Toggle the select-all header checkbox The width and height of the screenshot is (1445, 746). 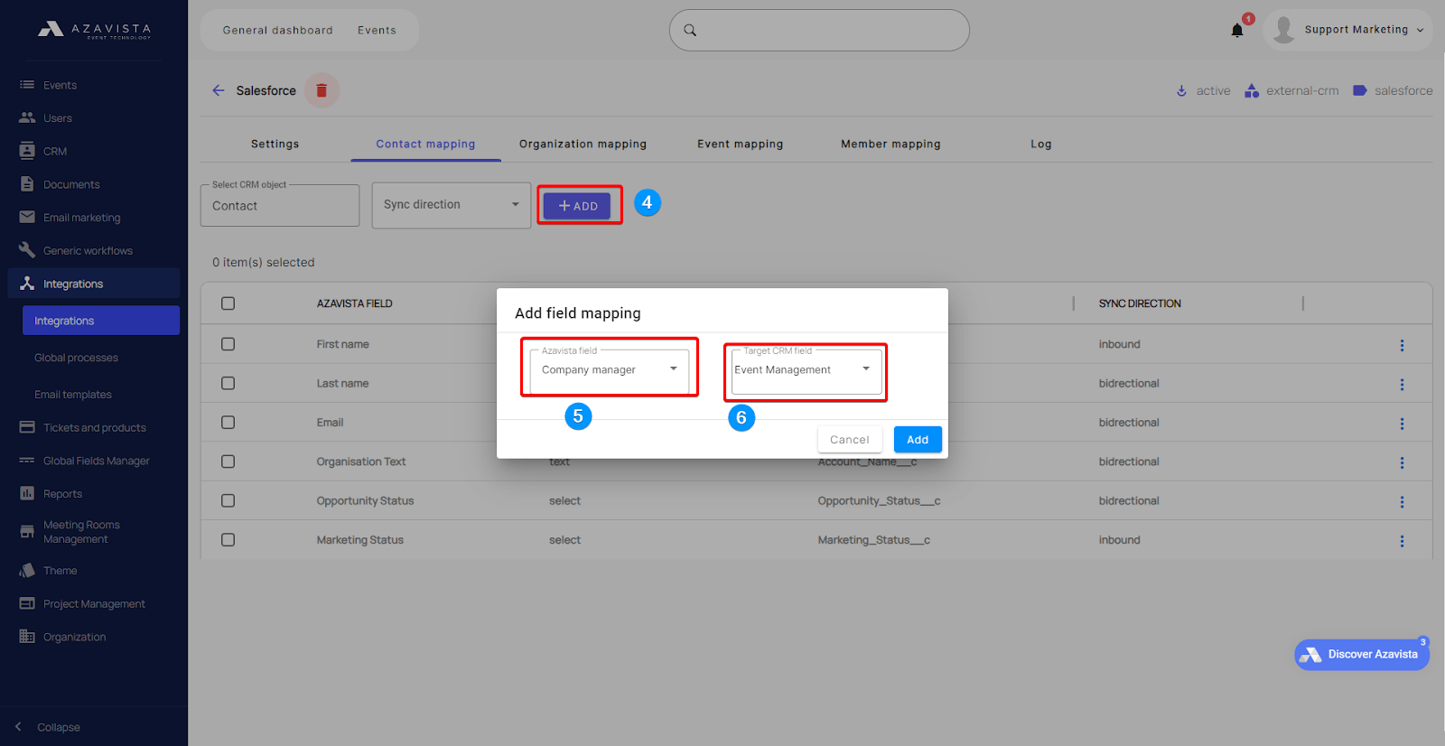pyautogui.click(x=228, y=303)
